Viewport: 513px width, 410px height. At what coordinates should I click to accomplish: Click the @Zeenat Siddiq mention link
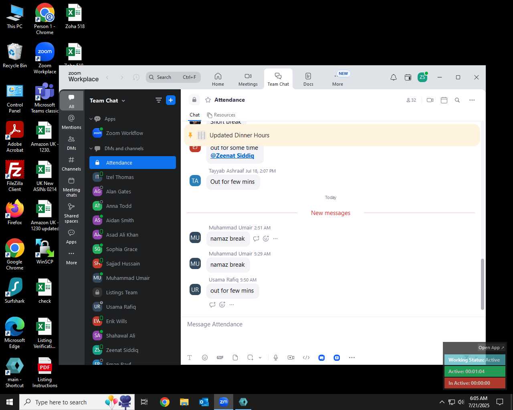click(232, 156)
